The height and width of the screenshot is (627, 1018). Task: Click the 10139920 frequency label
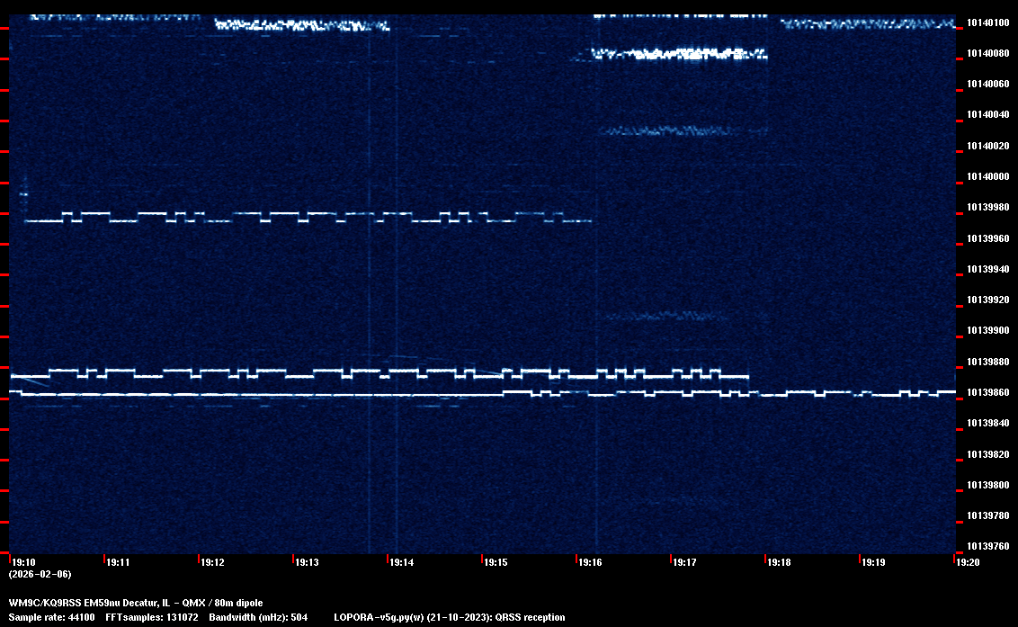[987, 300]
